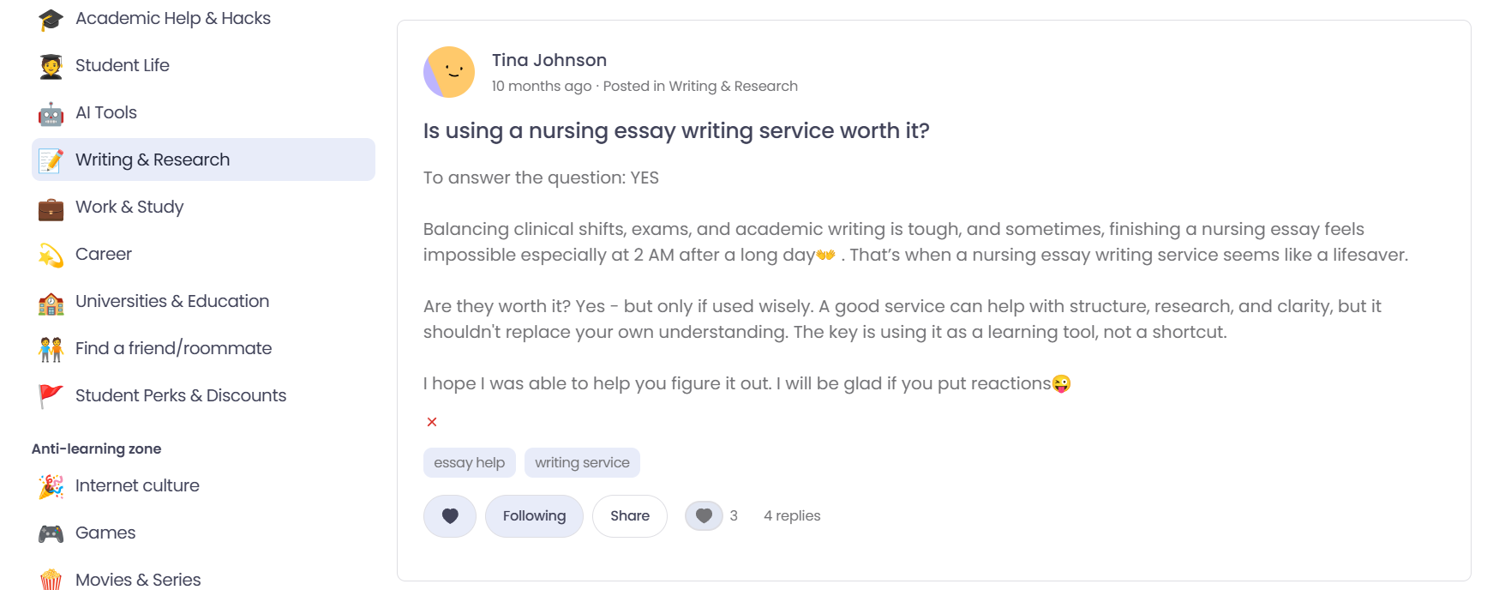View the 3 reactions count
The width and height of the screenshot is (1487, 590).
coord(713,515)
